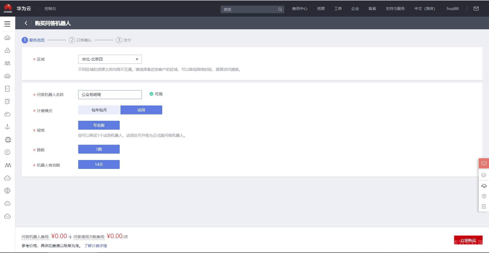
Task: Click the globe icon in left sidebar
Action: coord(8,140)
